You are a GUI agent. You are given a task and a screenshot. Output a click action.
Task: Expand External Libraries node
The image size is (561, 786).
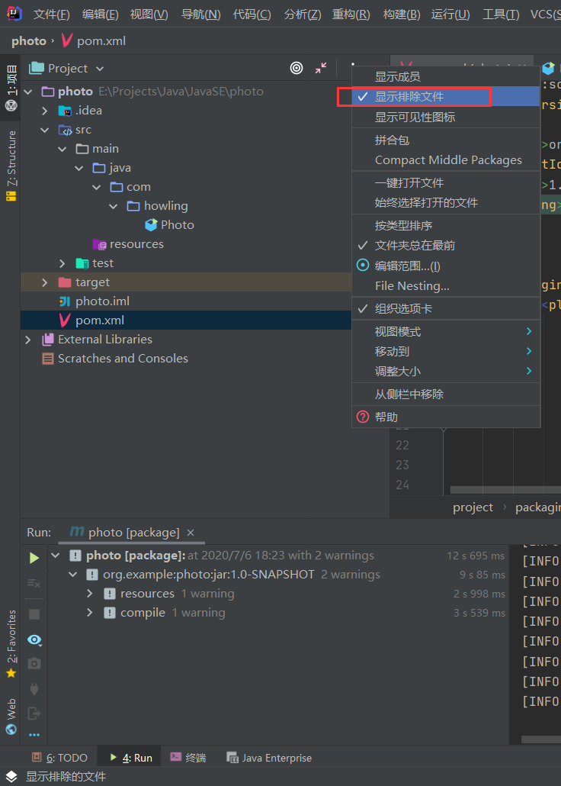pyautogui.click(x=28, y=340)
